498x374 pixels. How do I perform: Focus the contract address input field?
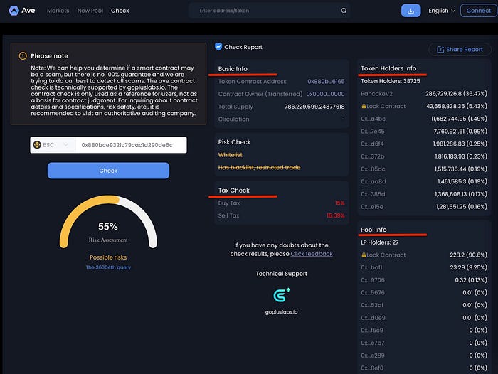[x=131, y=145]
